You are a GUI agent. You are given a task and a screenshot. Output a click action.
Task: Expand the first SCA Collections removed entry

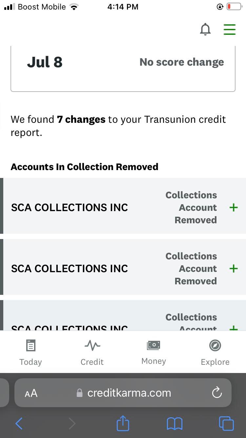coord(234,207)
